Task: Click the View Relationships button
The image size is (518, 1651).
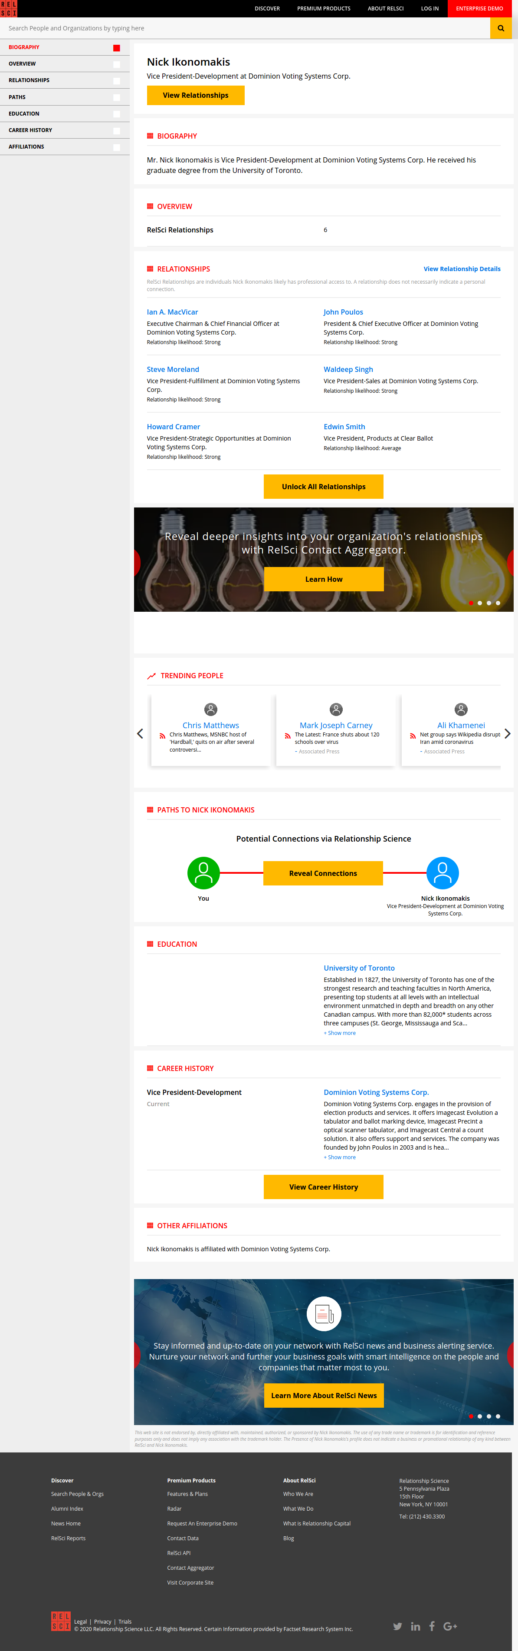Action: pyautogui.click(x=195, y=96)
